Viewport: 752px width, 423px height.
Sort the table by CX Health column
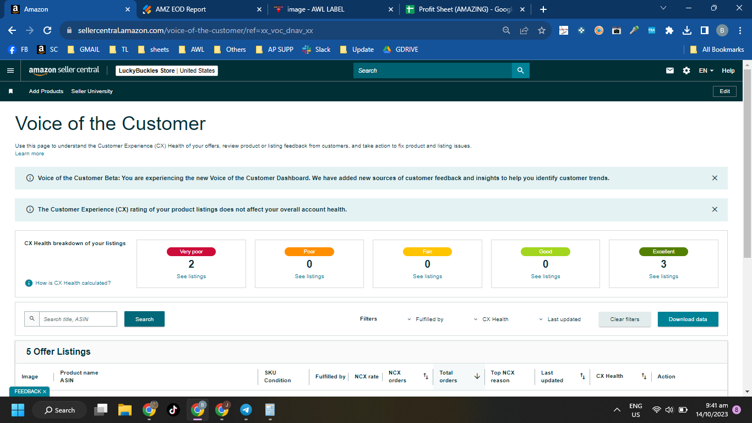coord(644,376)
